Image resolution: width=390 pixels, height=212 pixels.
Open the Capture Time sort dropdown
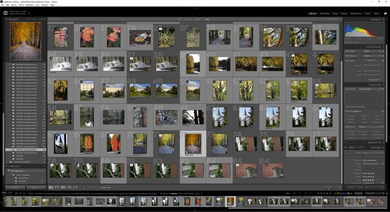pyautogui.click(x=106, y=187)
